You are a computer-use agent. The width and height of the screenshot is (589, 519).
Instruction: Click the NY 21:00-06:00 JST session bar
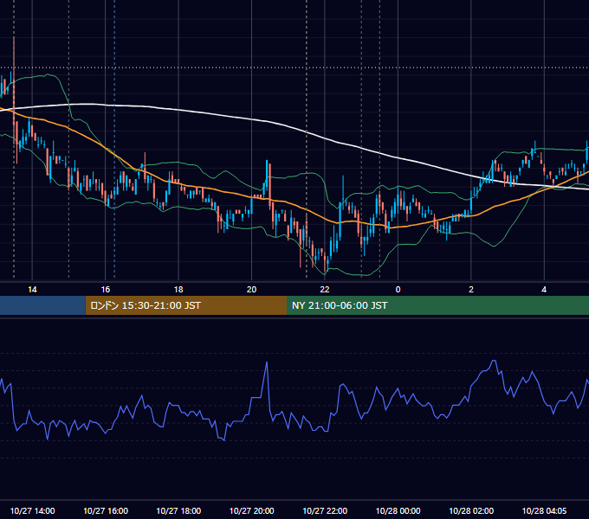(x=437, y=305)
